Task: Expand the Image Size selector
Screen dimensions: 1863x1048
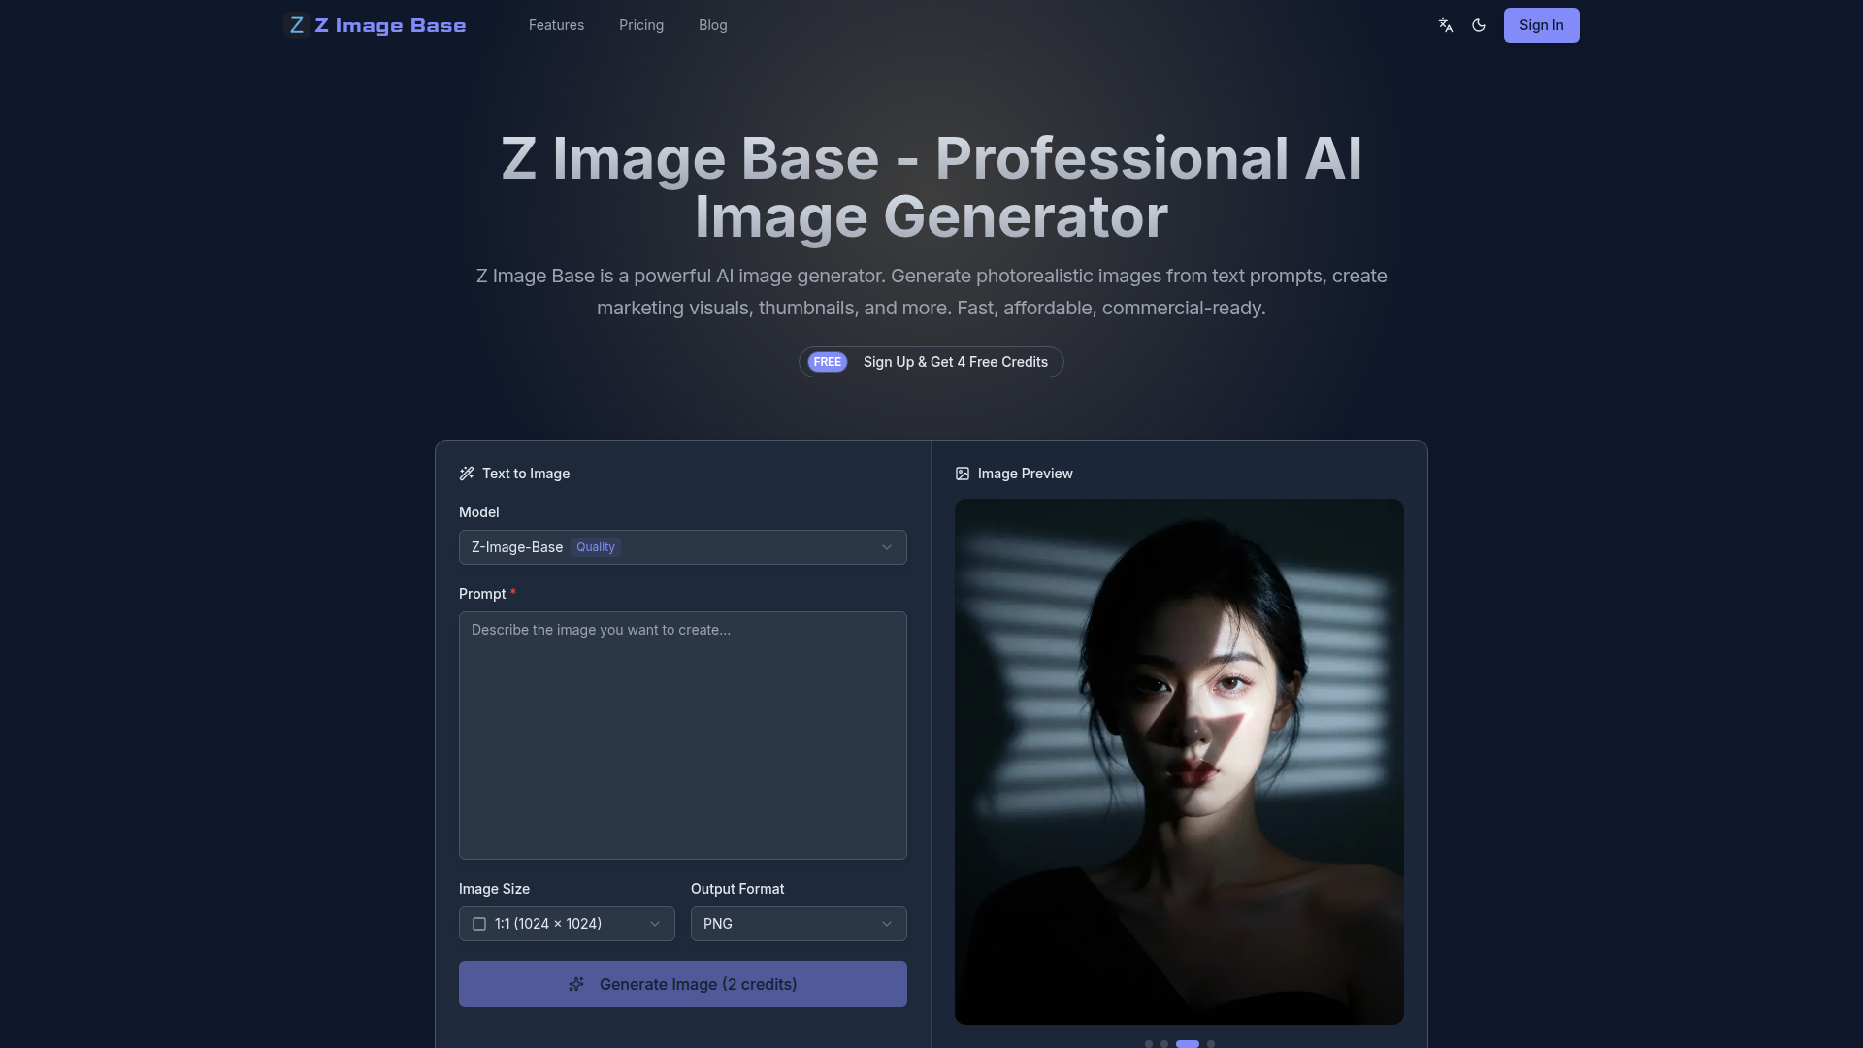Action: (566, 924)
